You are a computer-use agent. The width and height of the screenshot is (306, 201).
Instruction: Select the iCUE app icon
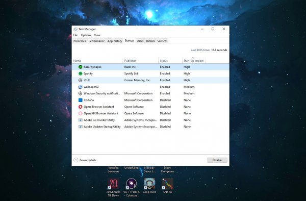pos(81,80)
